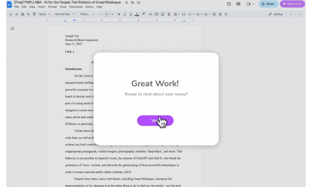Screen dimensions: 312x187
Task: Open the comment history icon
Action: pyautogui.click(x=238, y=4)
